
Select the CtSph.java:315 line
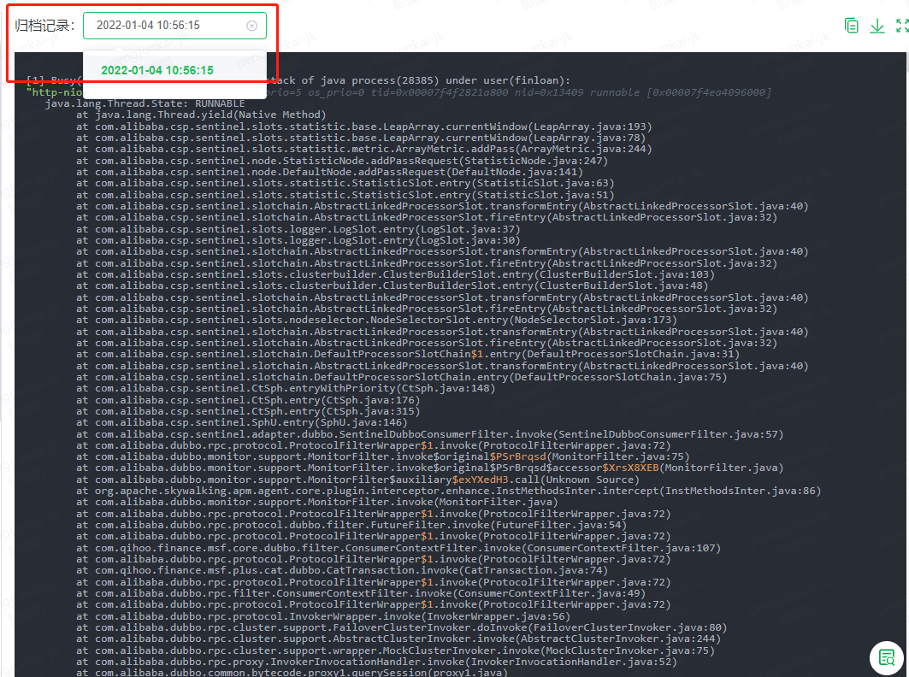point(248,411)
